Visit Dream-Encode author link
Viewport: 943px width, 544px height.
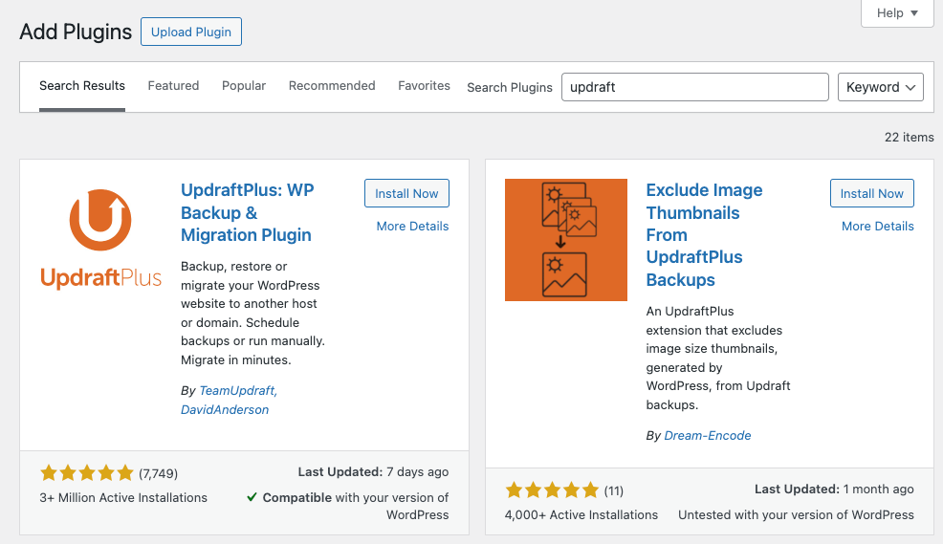point(708,435)
